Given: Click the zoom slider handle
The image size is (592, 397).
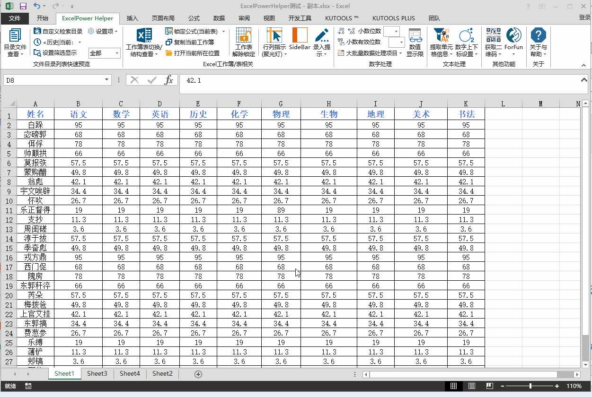Looking at the screenshot, I should (530, 386).
